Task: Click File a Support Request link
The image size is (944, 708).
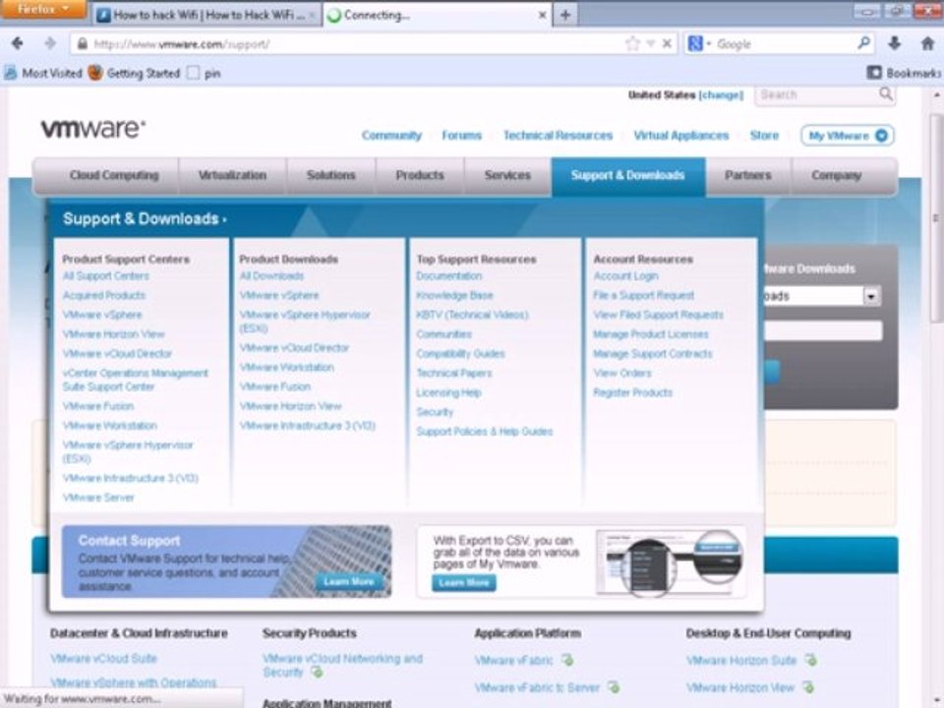Action: pos(643,295)
